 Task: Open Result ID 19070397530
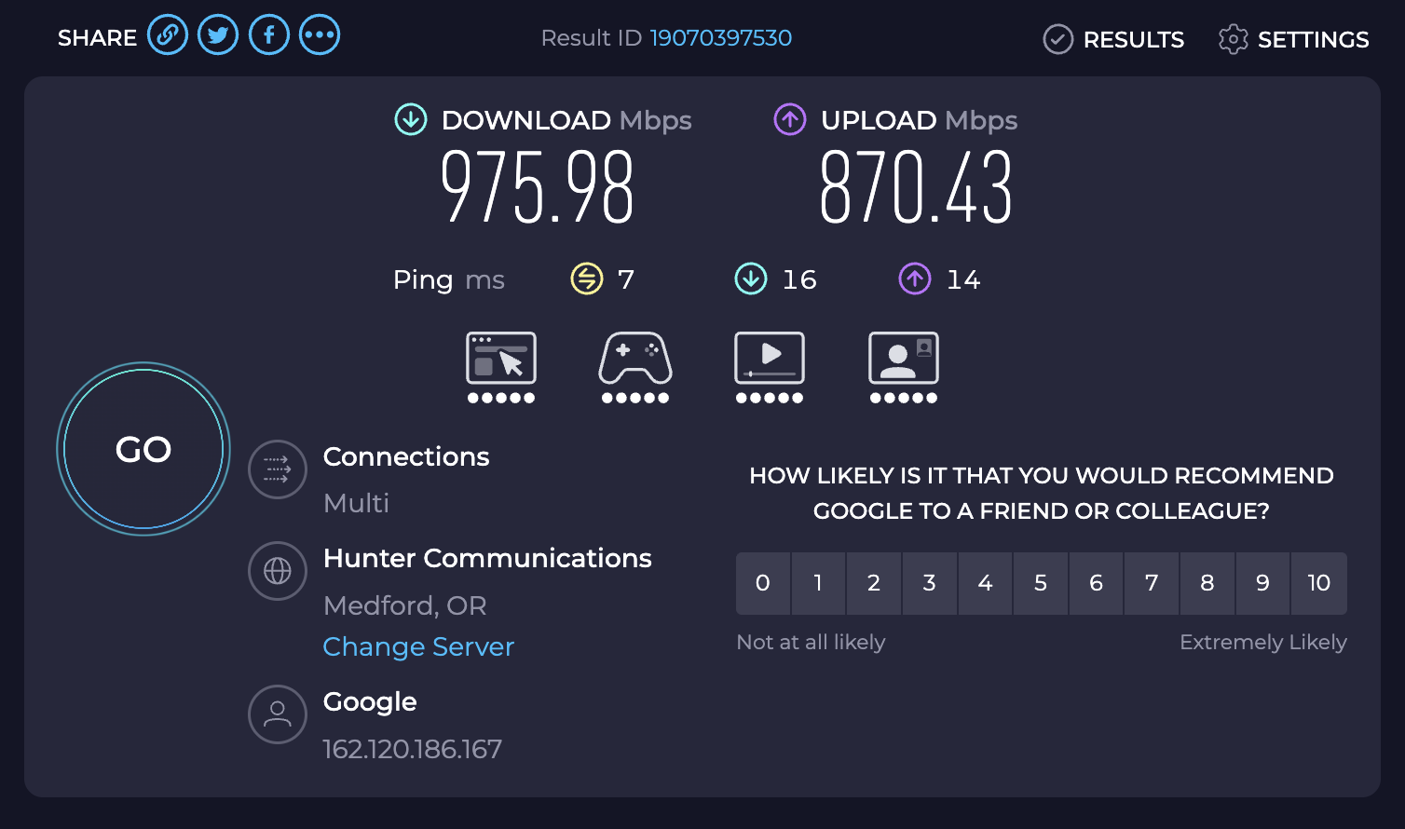coord(720,38)
